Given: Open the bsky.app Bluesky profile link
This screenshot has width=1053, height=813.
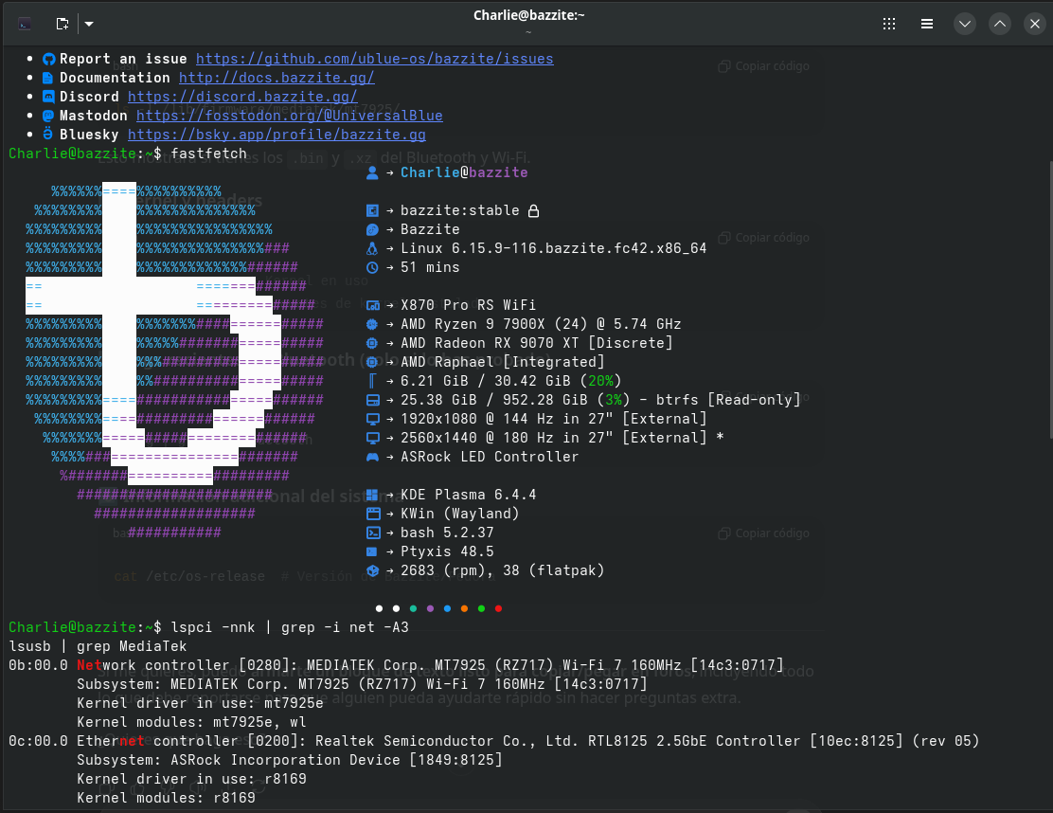Looking at the screenshot, I should click(277, 135).
